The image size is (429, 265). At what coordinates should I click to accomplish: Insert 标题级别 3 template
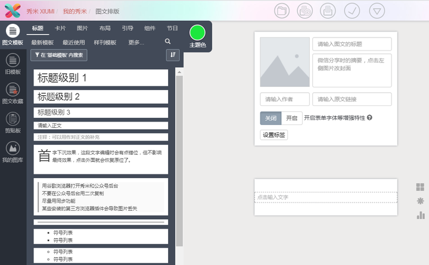[x=101, y=113]
